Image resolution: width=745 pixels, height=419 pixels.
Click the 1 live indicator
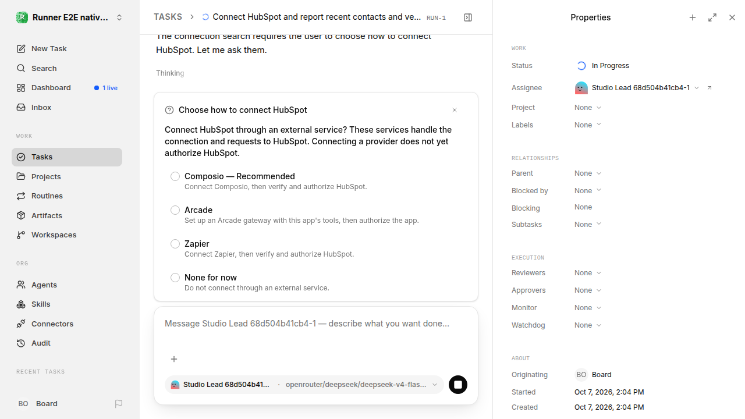[106, 88]
